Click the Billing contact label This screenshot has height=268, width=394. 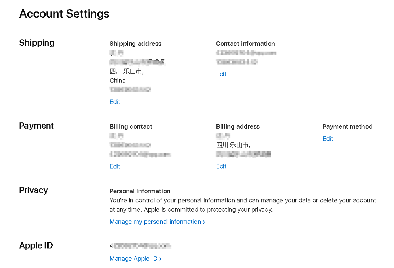coord(131,126)
